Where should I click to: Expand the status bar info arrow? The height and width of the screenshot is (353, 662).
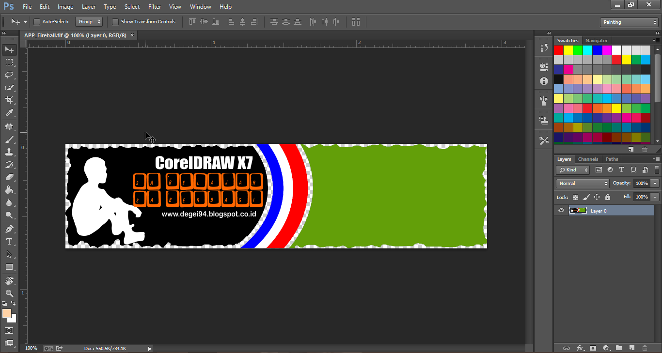(x=149, y=348)
